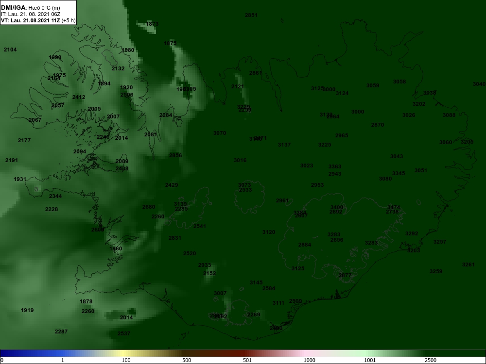Click the offshore value 2104
Screen dimensions: 486x364
10,50
